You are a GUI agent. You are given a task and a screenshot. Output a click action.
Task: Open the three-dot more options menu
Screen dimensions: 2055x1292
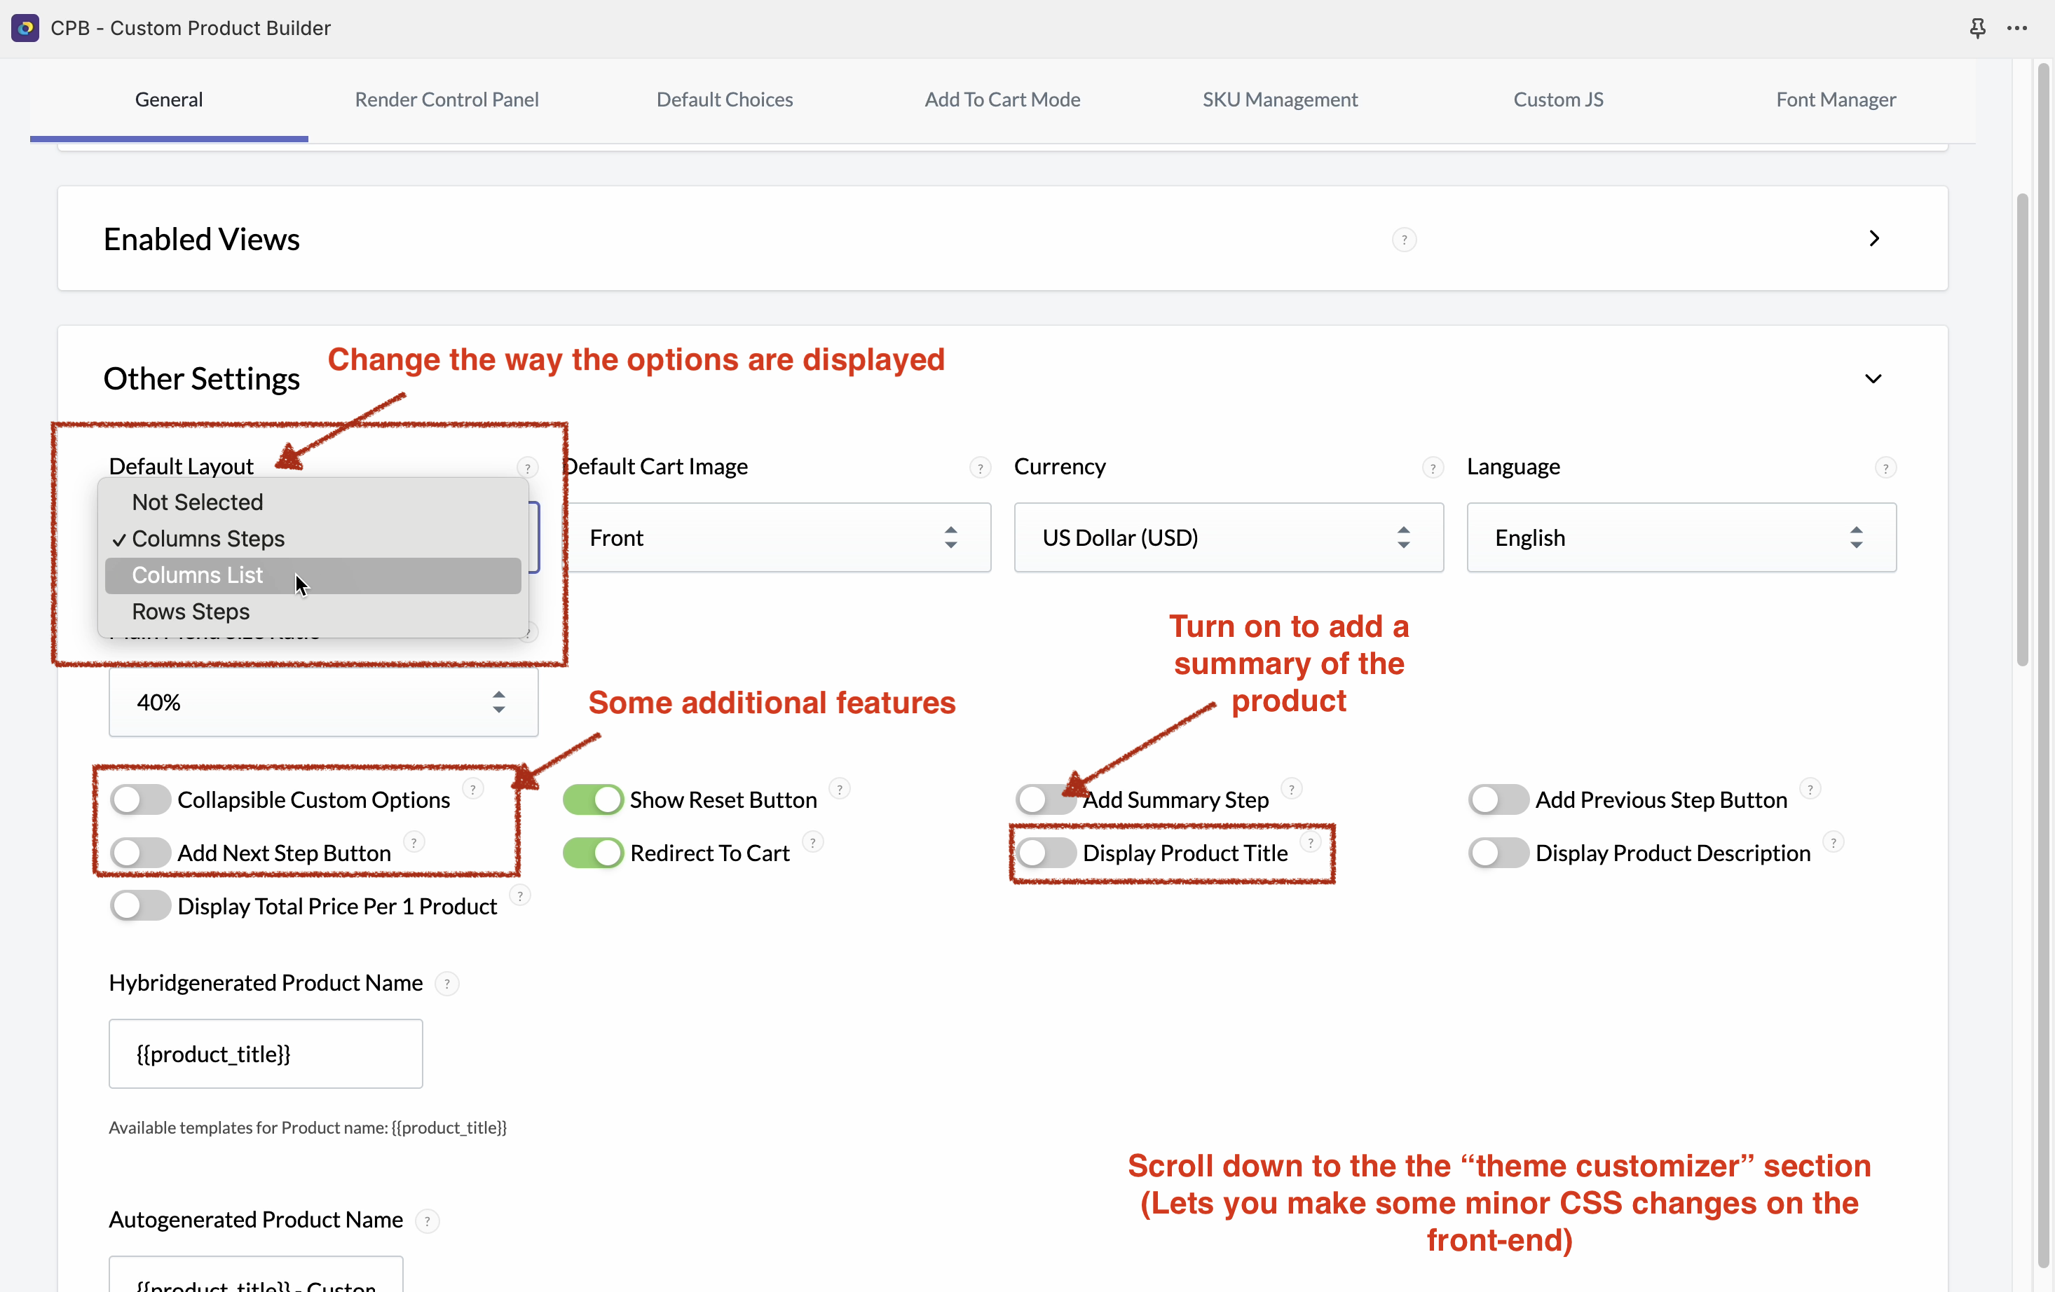[2017, 28]
